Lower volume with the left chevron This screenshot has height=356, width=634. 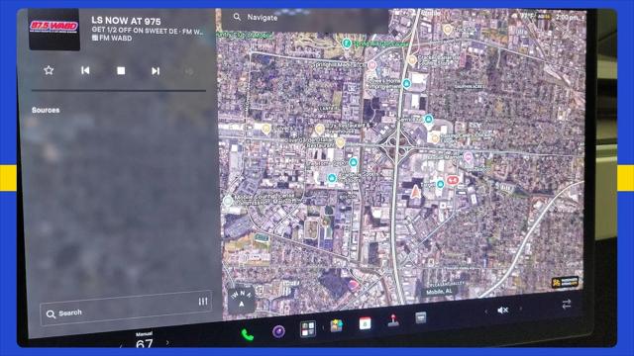(486, 311)
